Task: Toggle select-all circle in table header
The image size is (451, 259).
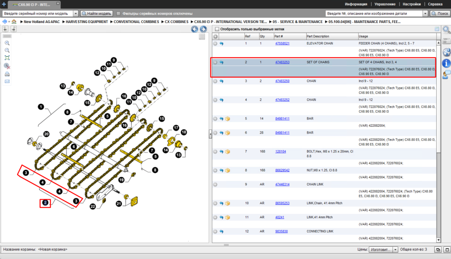Action: [216, 37]
